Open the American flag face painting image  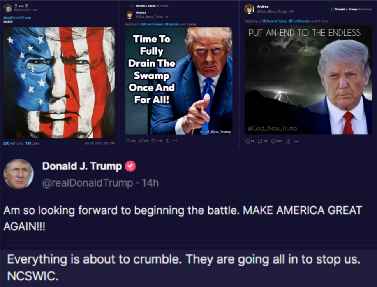click(59, 83)
